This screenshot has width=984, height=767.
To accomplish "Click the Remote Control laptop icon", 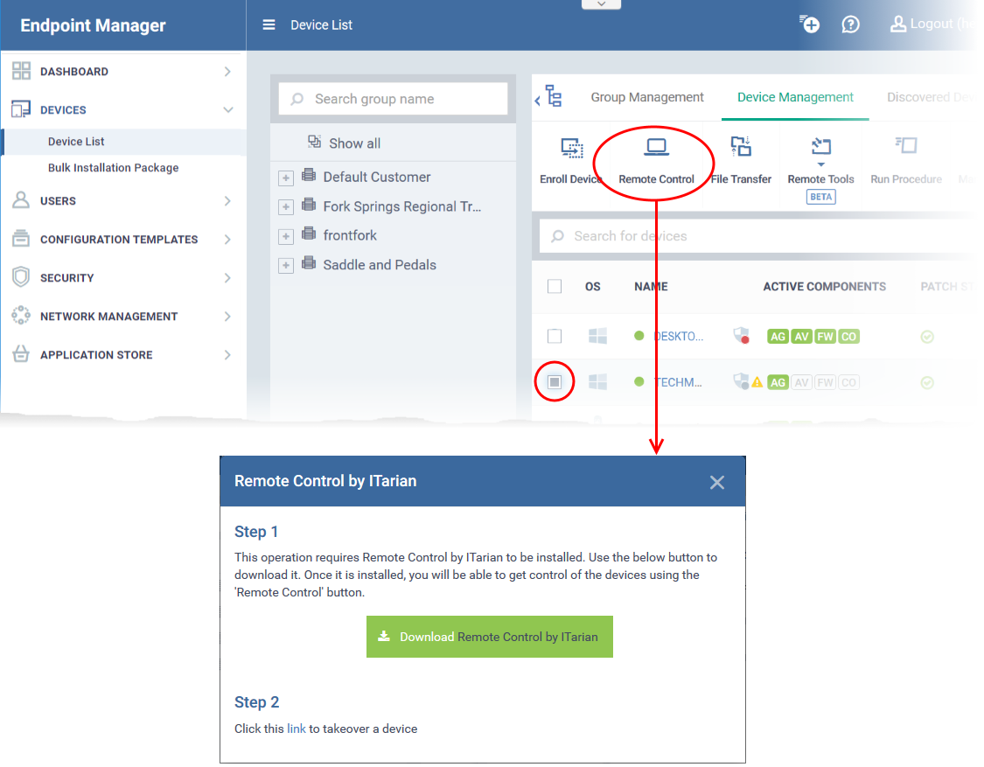I will (656, 148).
